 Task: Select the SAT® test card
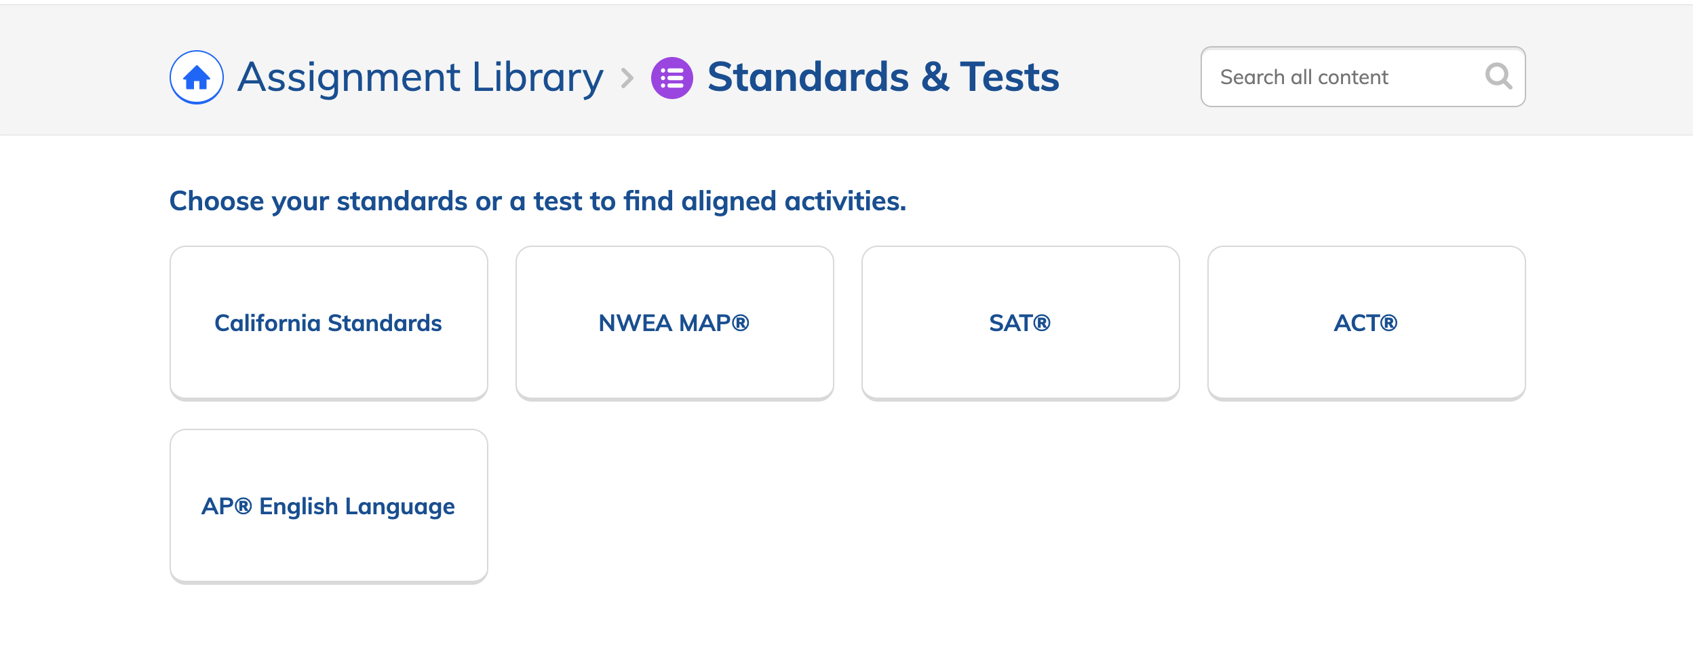[1021, 323]
